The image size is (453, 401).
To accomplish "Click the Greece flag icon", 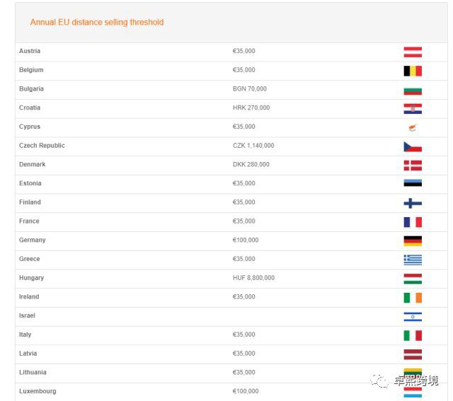I will click(413, 260).
